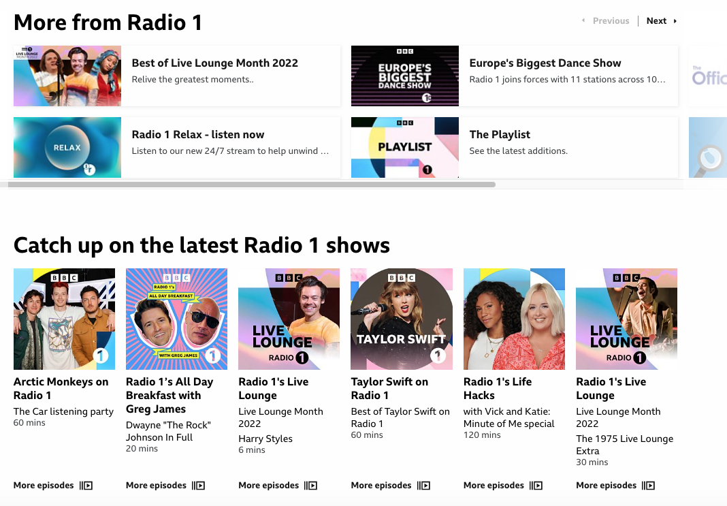The width and height of the screenshot is (727, 506).
Task: Open Radio 1 Relax thumbnail image
Action: pyautogui.click(x=67, y=148)
